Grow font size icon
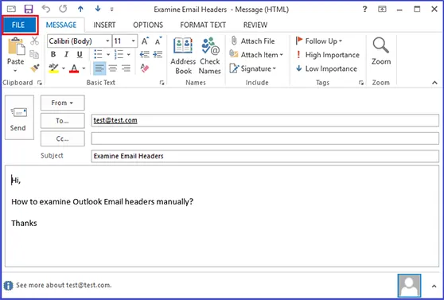 (145, 41)
